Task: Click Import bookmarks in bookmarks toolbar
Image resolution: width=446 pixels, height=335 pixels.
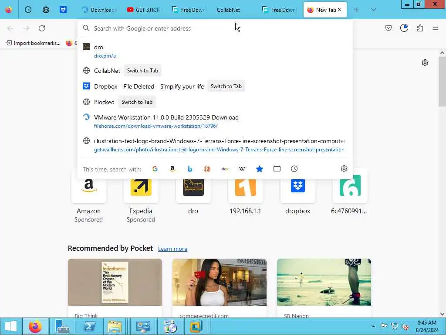Action: (x=33, y=43)
